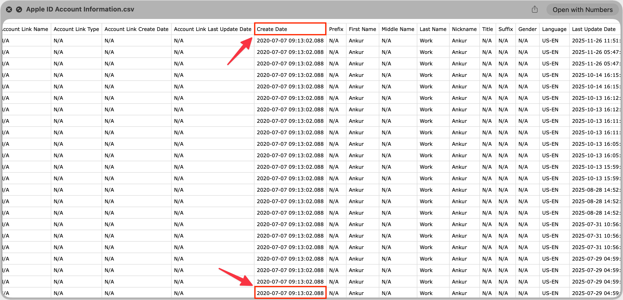Click the Account Link Create Date header

click(136, 29)
